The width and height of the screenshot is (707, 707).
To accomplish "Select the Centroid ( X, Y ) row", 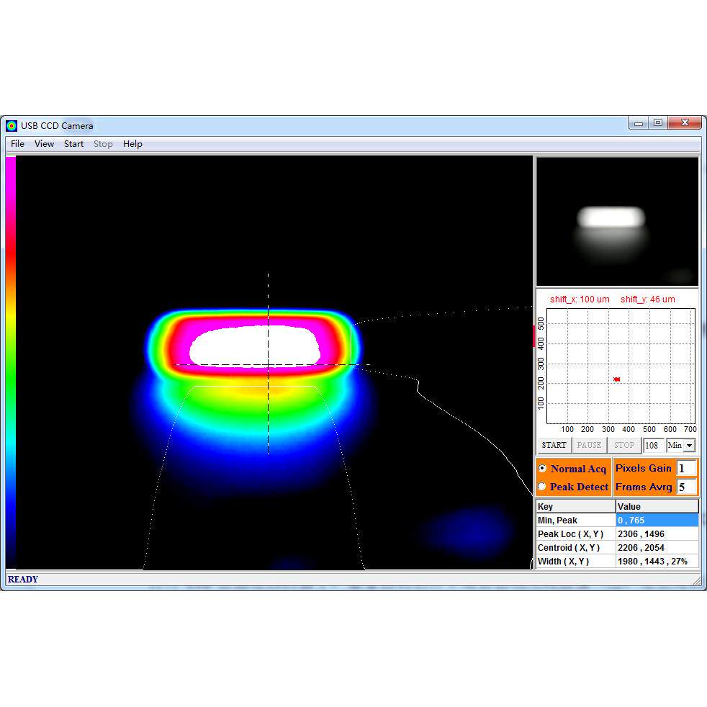I will click(x=617, y=547).
